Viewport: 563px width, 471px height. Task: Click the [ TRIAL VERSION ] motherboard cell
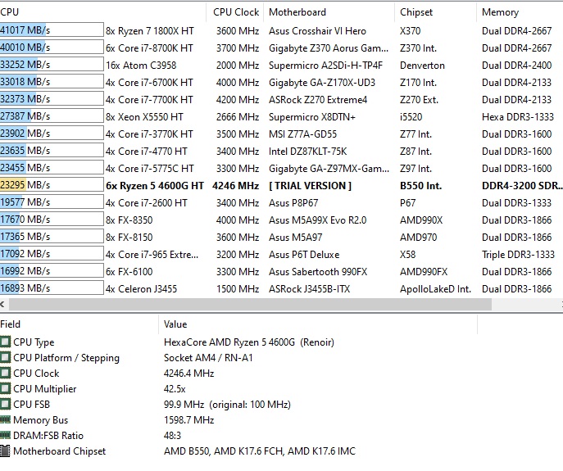click(x=310, y=186)
